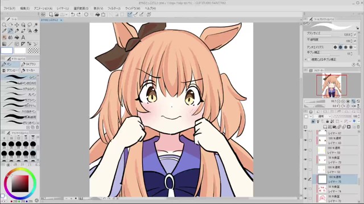
Task: Adjust stabilization value stepper
Action: pos(351,53)
